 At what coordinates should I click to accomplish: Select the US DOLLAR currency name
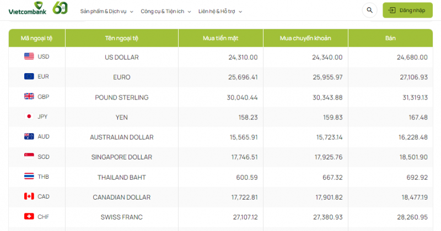point(122,57)
